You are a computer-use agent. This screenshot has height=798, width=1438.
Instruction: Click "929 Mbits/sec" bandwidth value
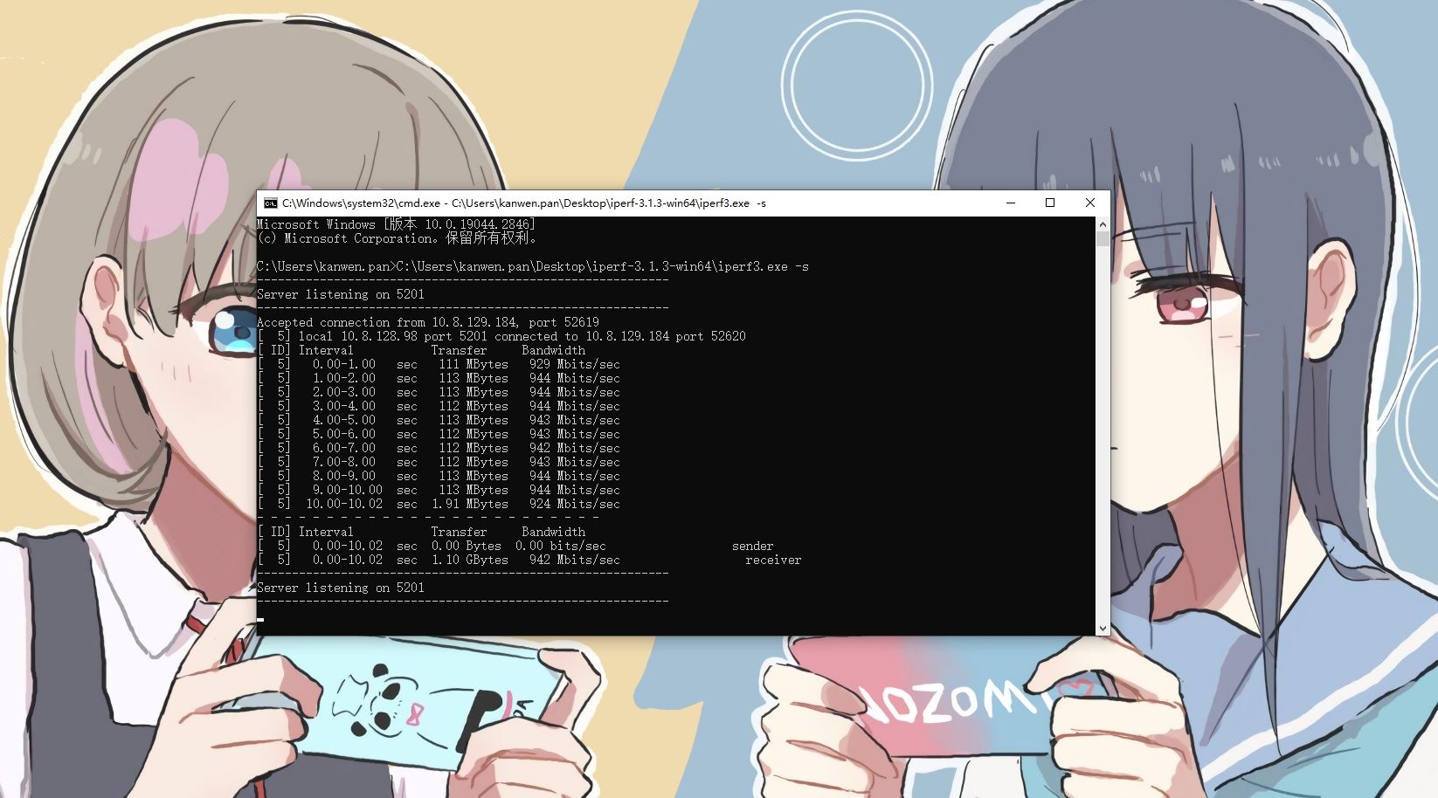point(575,364)
